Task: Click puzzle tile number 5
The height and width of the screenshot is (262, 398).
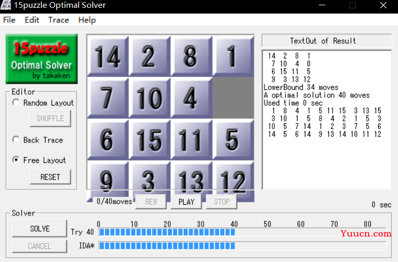Action: pos(233,139)
